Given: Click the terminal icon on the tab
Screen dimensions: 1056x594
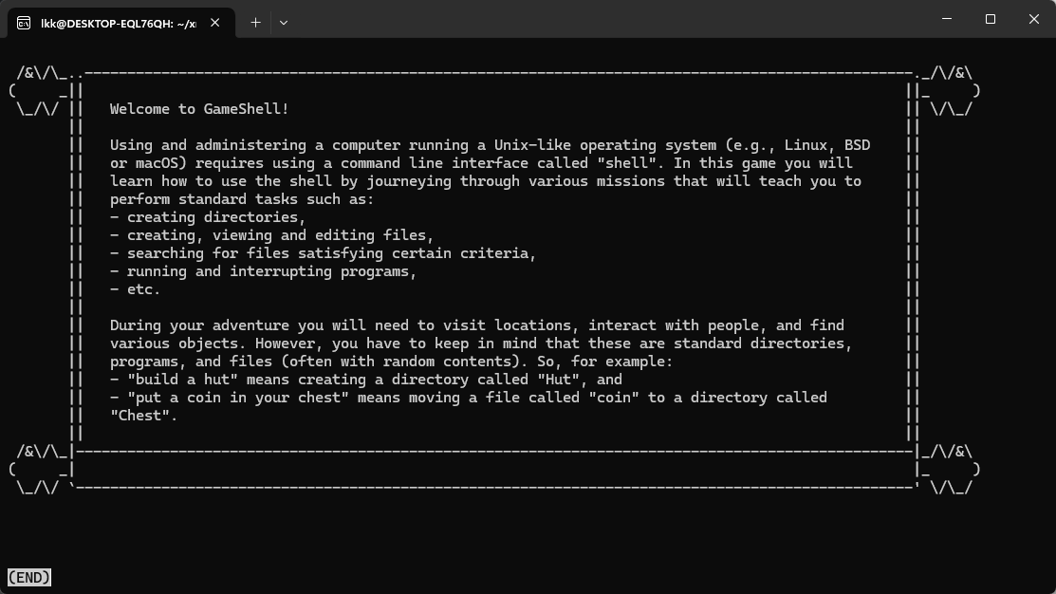Looking at the screenshot, I should click(x=24, y=23).
